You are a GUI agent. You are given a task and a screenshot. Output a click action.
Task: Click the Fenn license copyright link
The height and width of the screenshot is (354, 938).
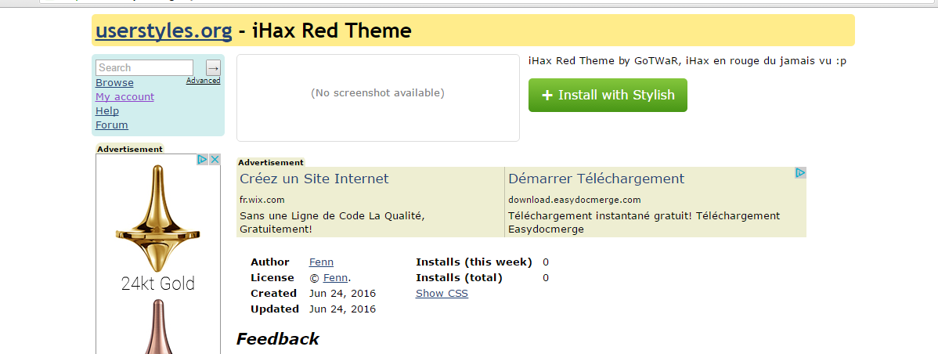335,278
